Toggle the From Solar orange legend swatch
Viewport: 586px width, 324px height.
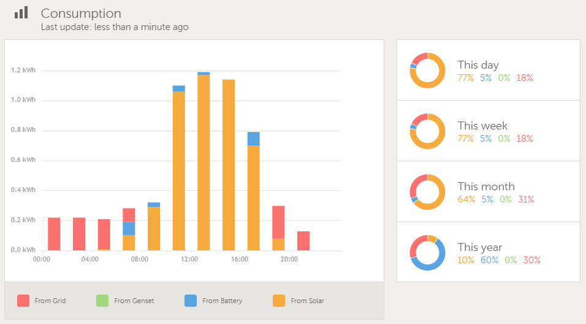coord(279,301)
